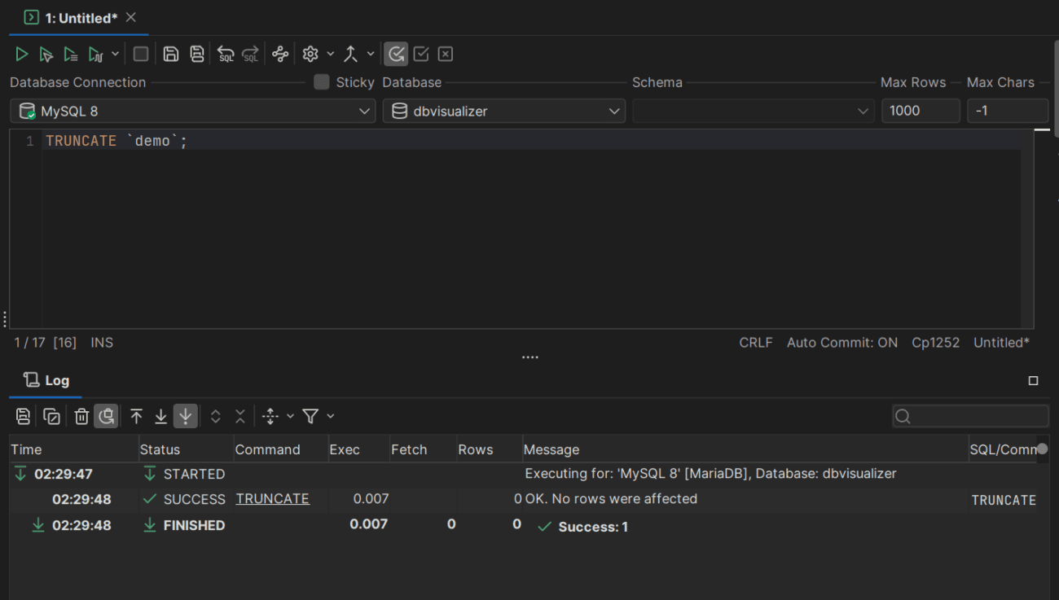The image size is (1059, 600).
Task: Click the explain plan icon
Action: click(280, 55)
